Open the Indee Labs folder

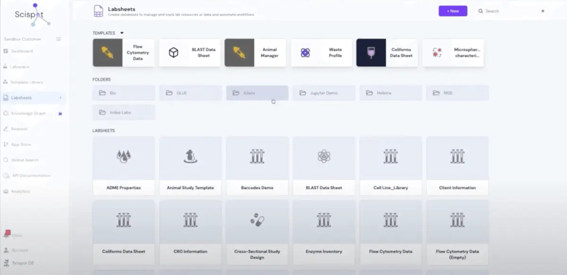(x=124, y=112)
